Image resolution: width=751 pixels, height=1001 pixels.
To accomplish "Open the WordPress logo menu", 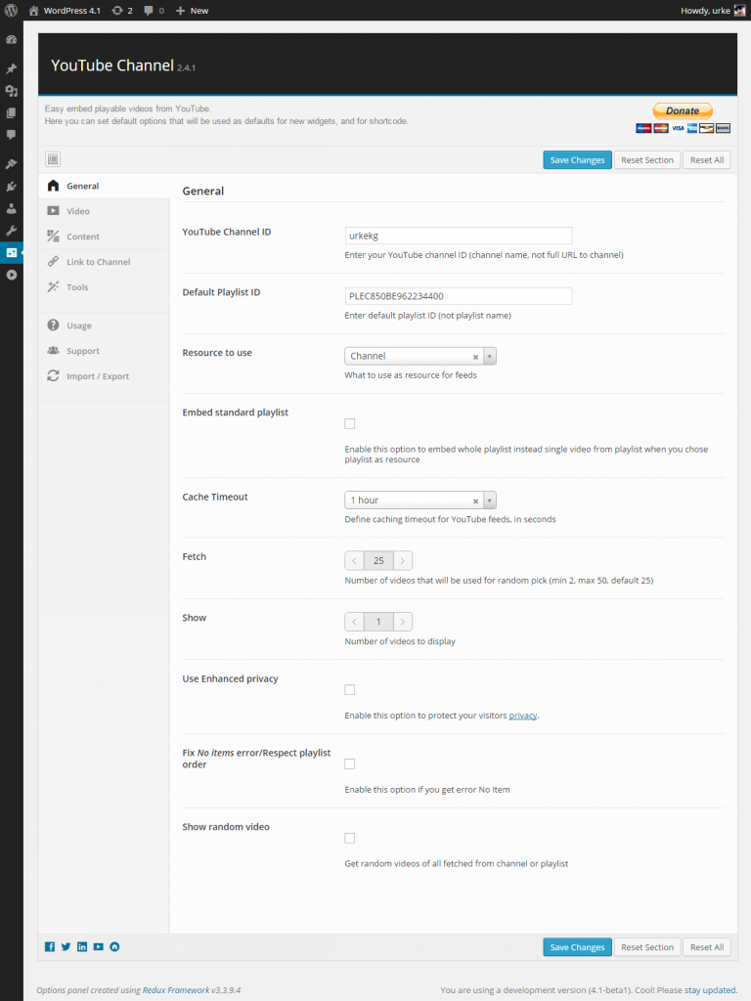I will point(11,10).
